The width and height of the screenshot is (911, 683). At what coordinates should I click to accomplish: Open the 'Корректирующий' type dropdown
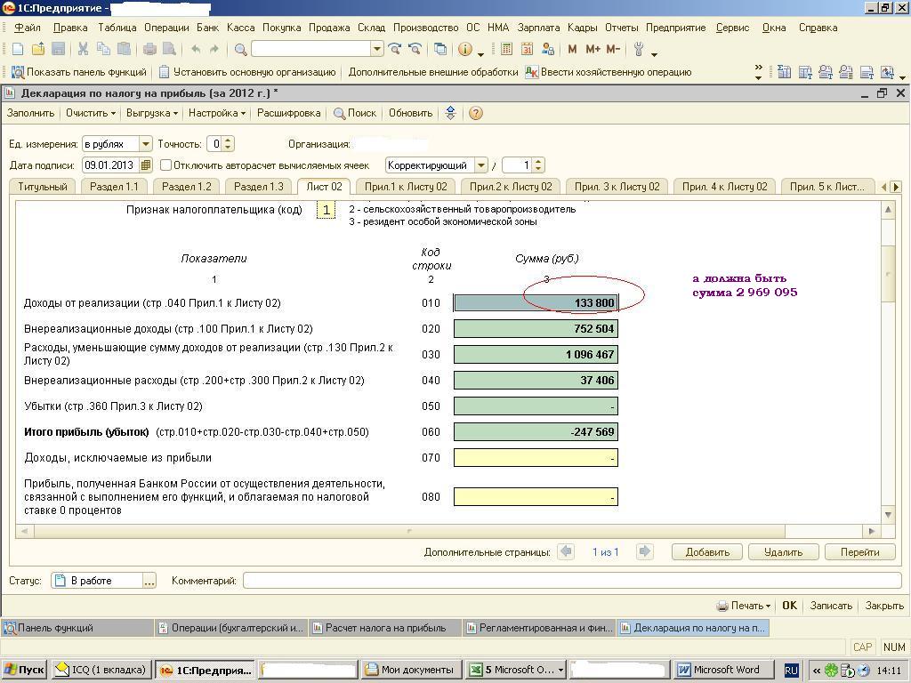(x=481, y=165)
